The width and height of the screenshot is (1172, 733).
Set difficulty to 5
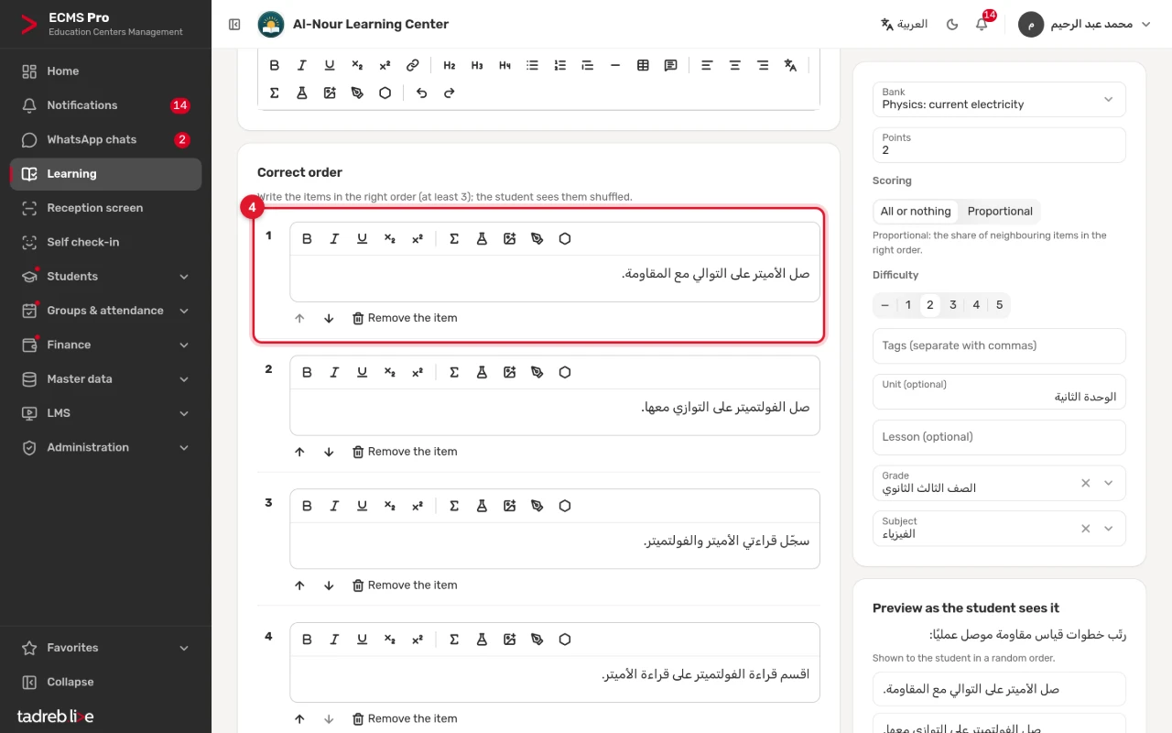(999, 305)
